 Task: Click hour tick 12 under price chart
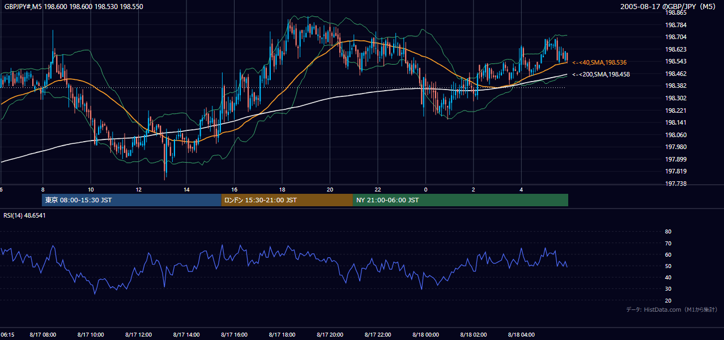point(138,189)
